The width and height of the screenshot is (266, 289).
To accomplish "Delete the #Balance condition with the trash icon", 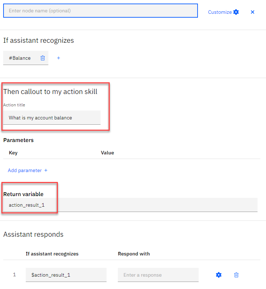I will [x=43, y=58].
